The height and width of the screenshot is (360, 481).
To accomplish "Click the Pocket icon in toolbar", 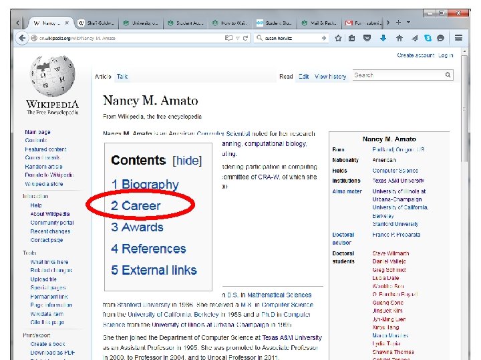I will click(367, 38).
